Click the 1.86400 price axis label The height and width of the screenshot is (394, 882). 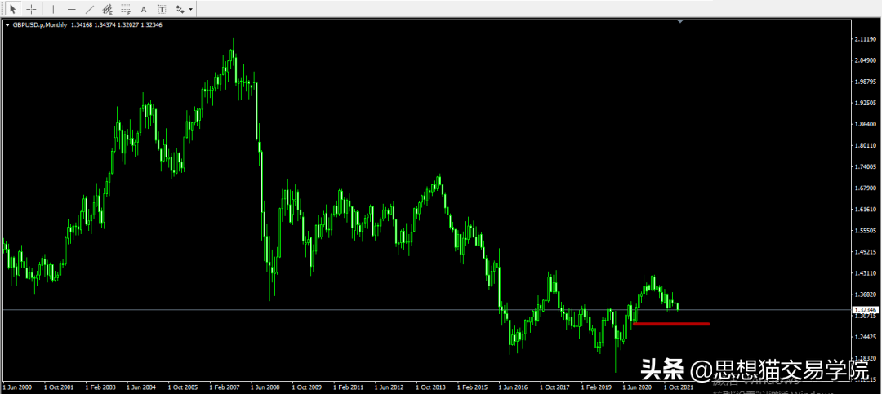[x=866, y=124]
